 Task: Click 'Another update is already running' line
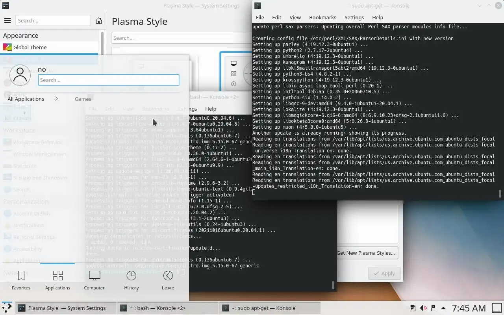329,133
